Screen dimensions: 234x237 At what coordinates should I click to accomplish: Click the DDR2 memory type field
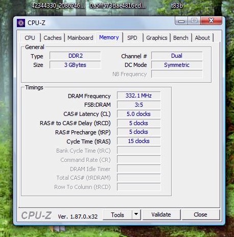click(x=75, y=56)
